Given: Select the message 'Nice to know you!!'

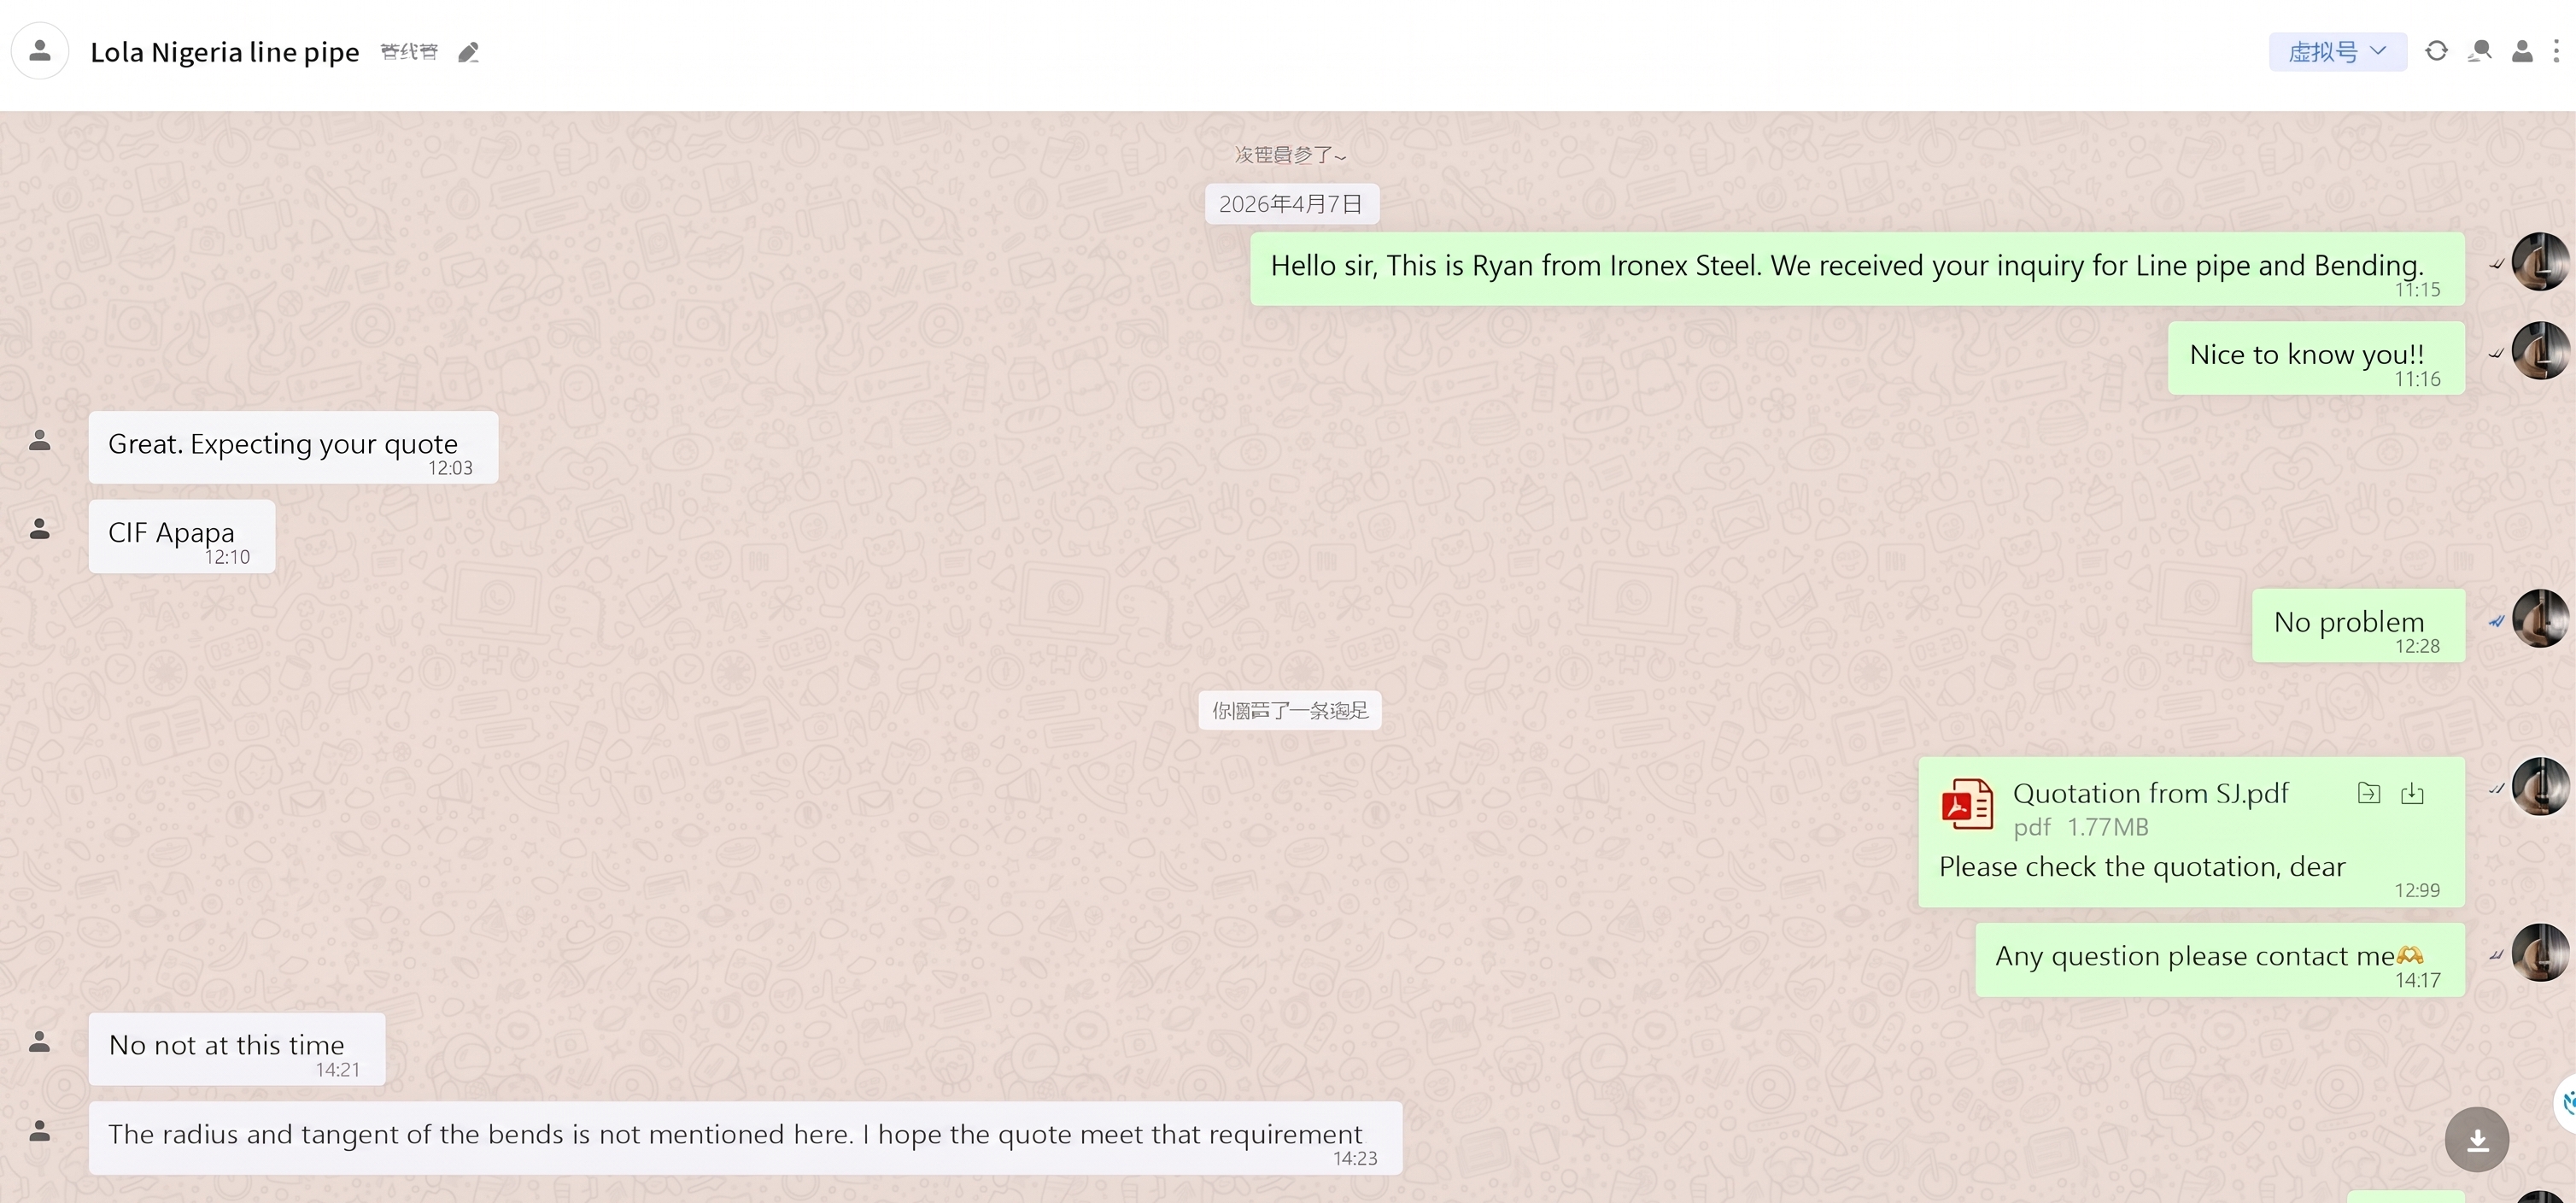Looking at the screenshot, I should pyautogui.click(x=2316, y=358).
